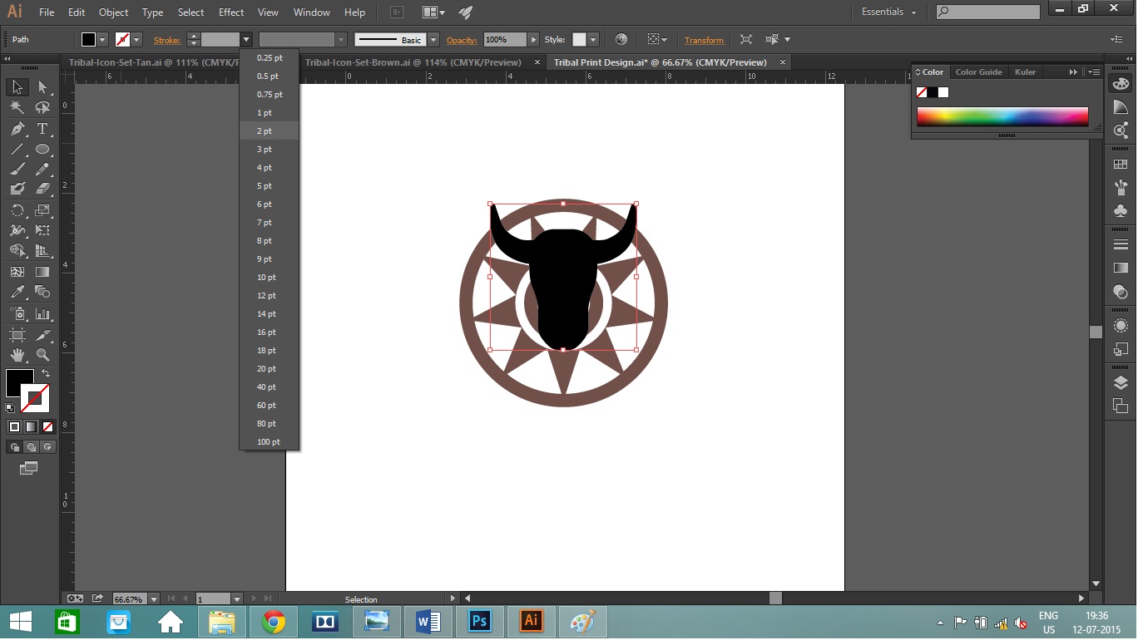Select the Eyedropper tool
This screenshot has width=1138, height=640.
(x=17, y=292)
